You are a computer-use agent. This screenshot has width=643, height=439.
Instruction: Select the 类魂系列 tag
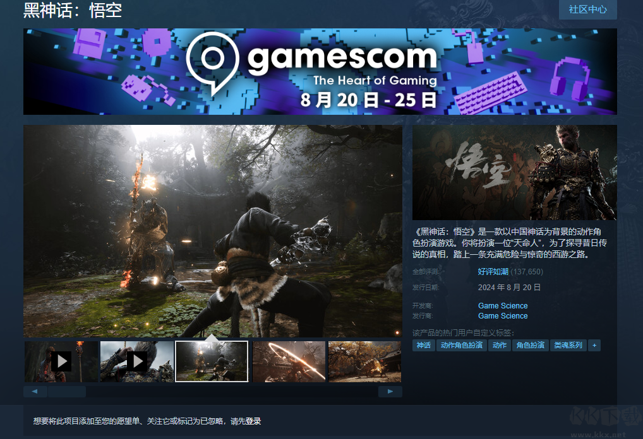click(x=568, y=345)
